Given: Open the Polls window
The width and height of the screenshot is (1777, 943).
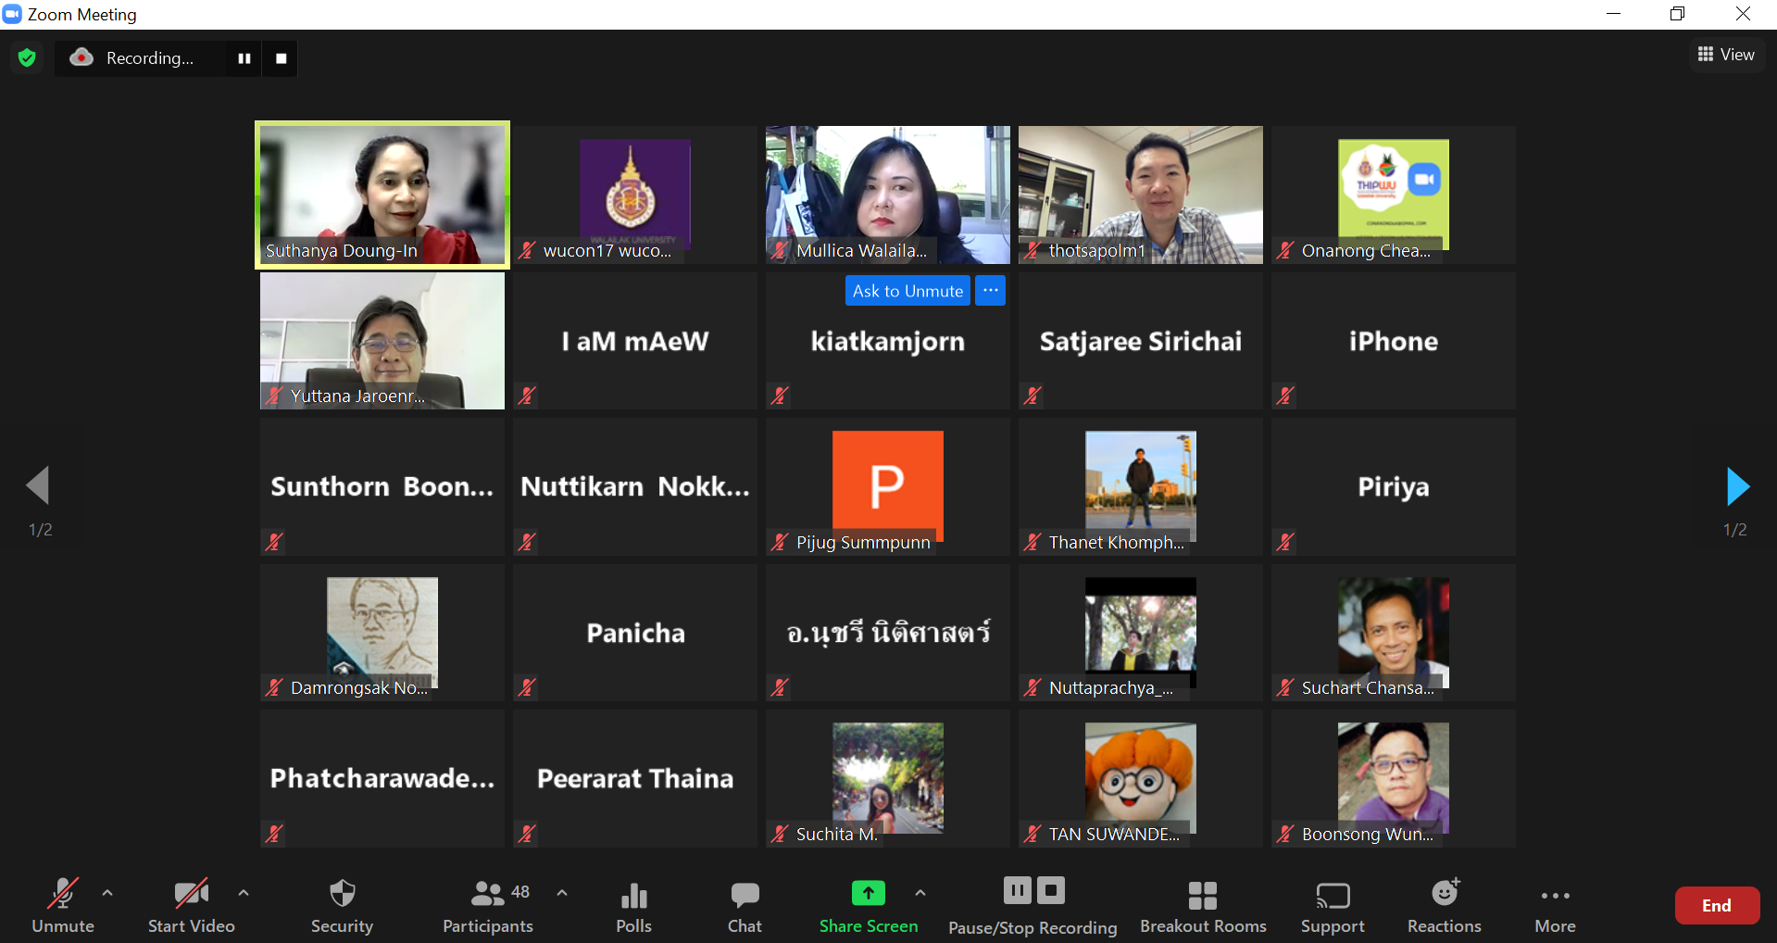Looking at the screenshot, I should [x=634, y=906].
